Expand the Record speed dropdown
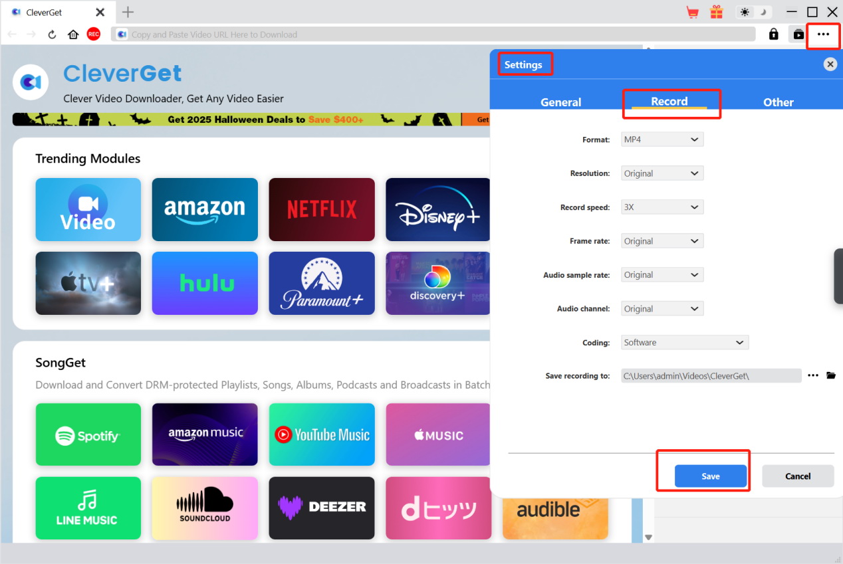Image resolution: width=843 pixels, height=564 pixels. 662,207
